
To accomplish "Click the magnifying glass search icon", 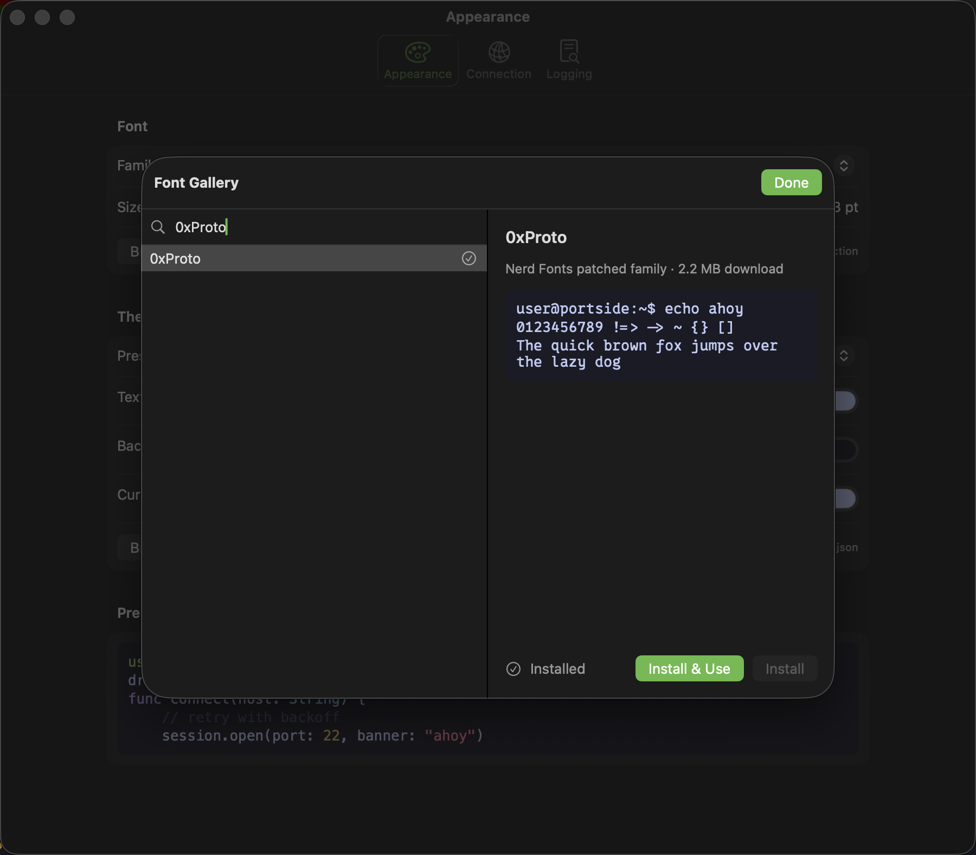I will click(158, 227).
